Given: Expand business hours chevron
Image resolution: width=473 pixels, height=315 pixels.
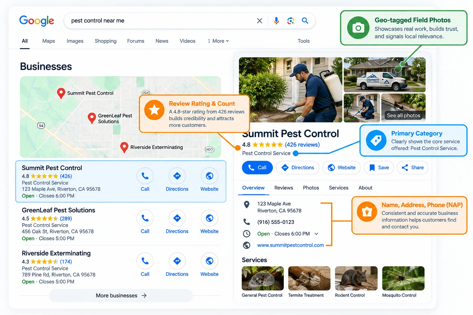Looking at the screenshot, I should [x=316, y=234].
